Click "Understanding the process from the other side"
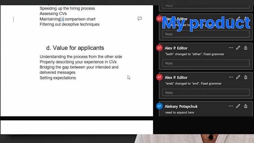The width and height of the screenshot is (254, 143). pyautogui.click(x=81, y=57)
